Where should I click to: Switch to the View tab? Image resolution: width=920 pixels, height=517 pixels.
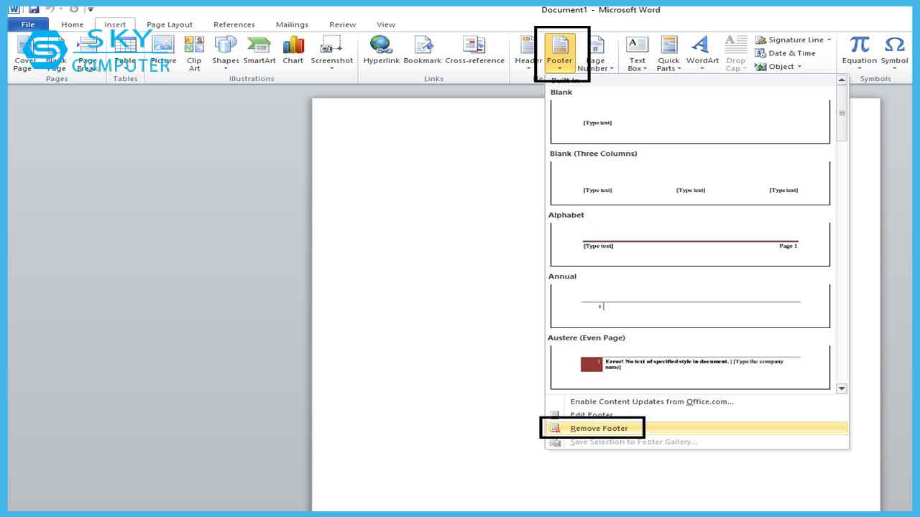[386, 24]
